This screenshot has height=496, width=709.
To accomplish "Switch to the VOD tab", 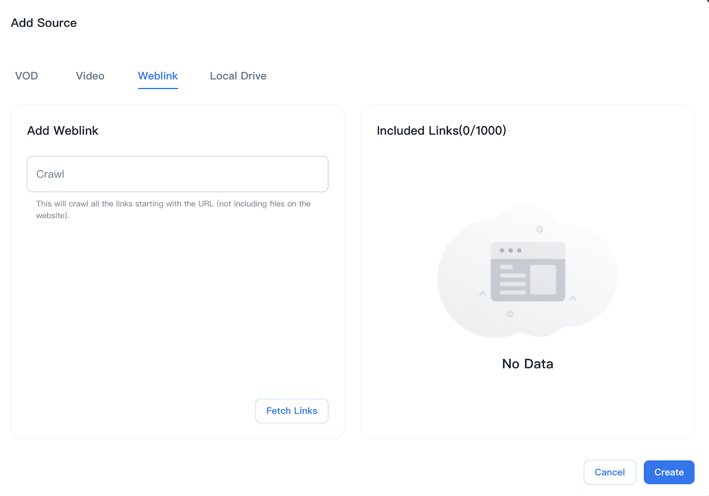I will (x=26, y=76).
